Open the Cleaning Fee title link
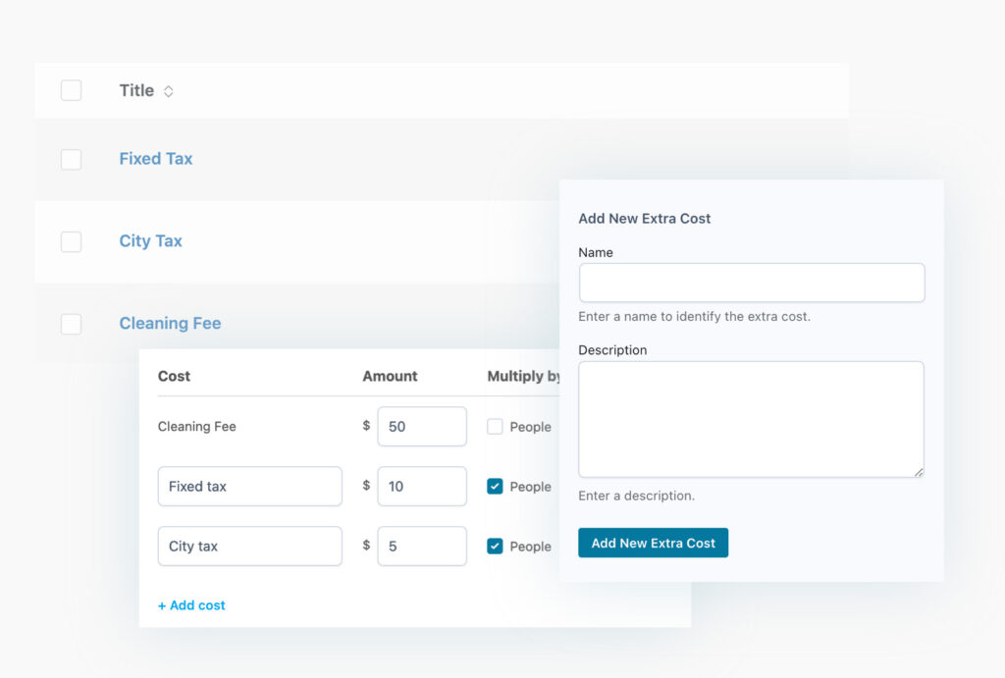1005x678 pixels. point(170,324)
